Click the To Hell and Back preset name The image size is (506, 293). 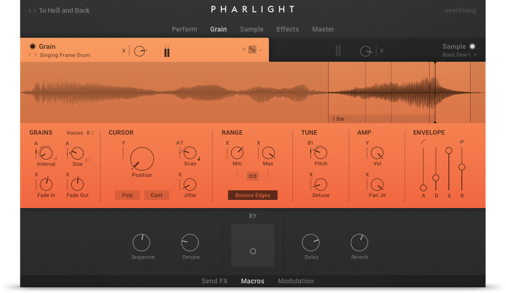[64, 11]
